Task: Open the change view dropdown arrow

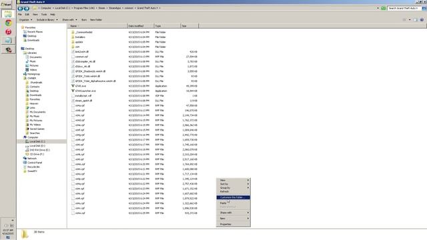Action: pyautogui.click(x=410, y=19)
